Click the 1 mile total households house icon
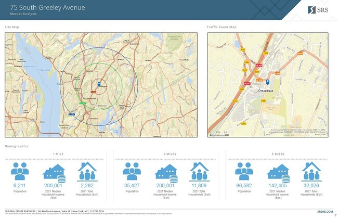Screen dimensions: 338x219 click(x=86, y=171)
